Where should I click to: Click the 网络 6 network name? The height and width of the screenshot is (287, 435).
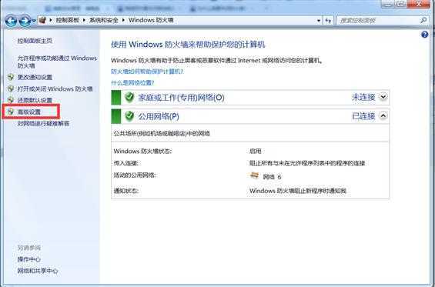point(272,177)
